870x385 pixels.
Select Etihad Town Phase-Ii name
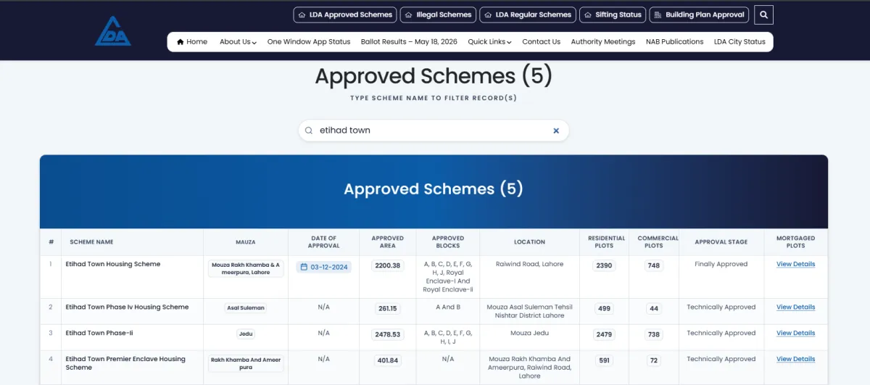click(x=99, y=334)
